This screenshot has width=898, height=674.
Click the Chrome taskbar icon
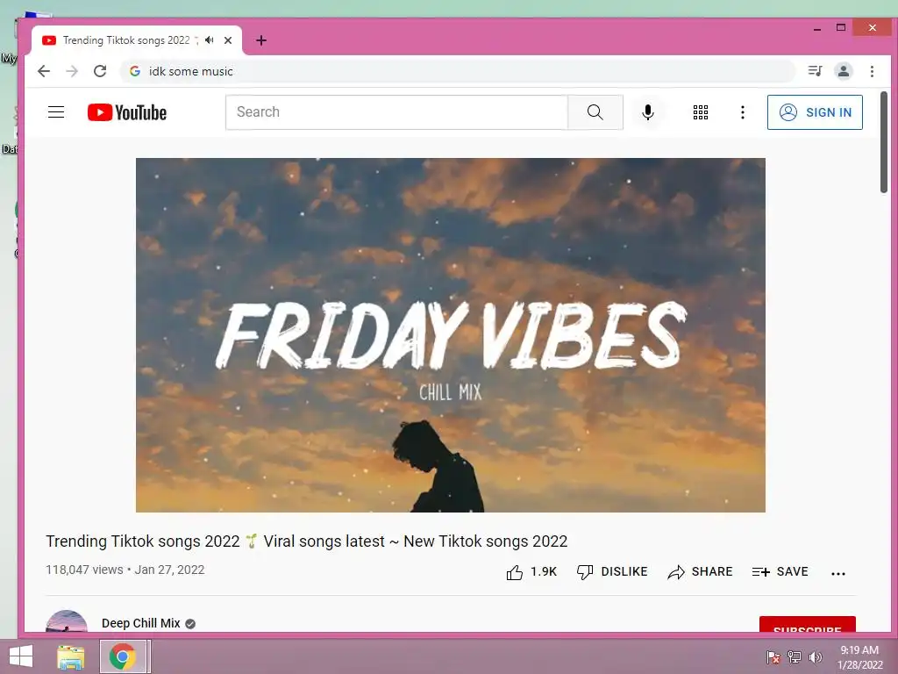click(123, 656)
